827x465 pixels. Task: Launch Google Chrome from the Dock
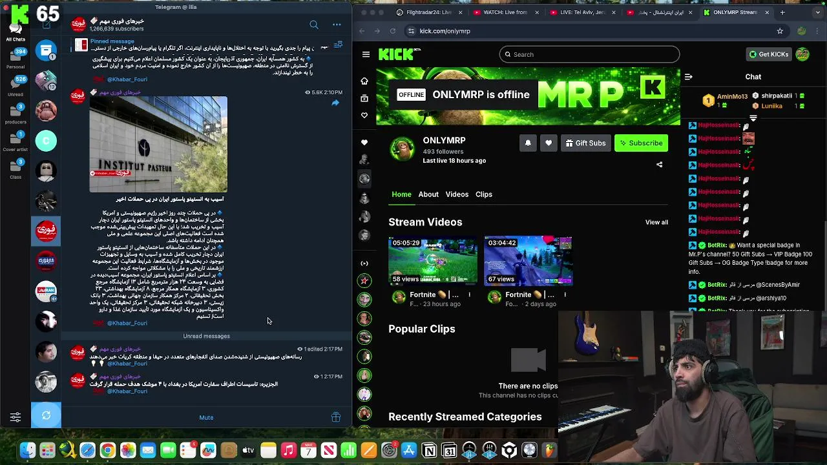click(x=108, y=451)
